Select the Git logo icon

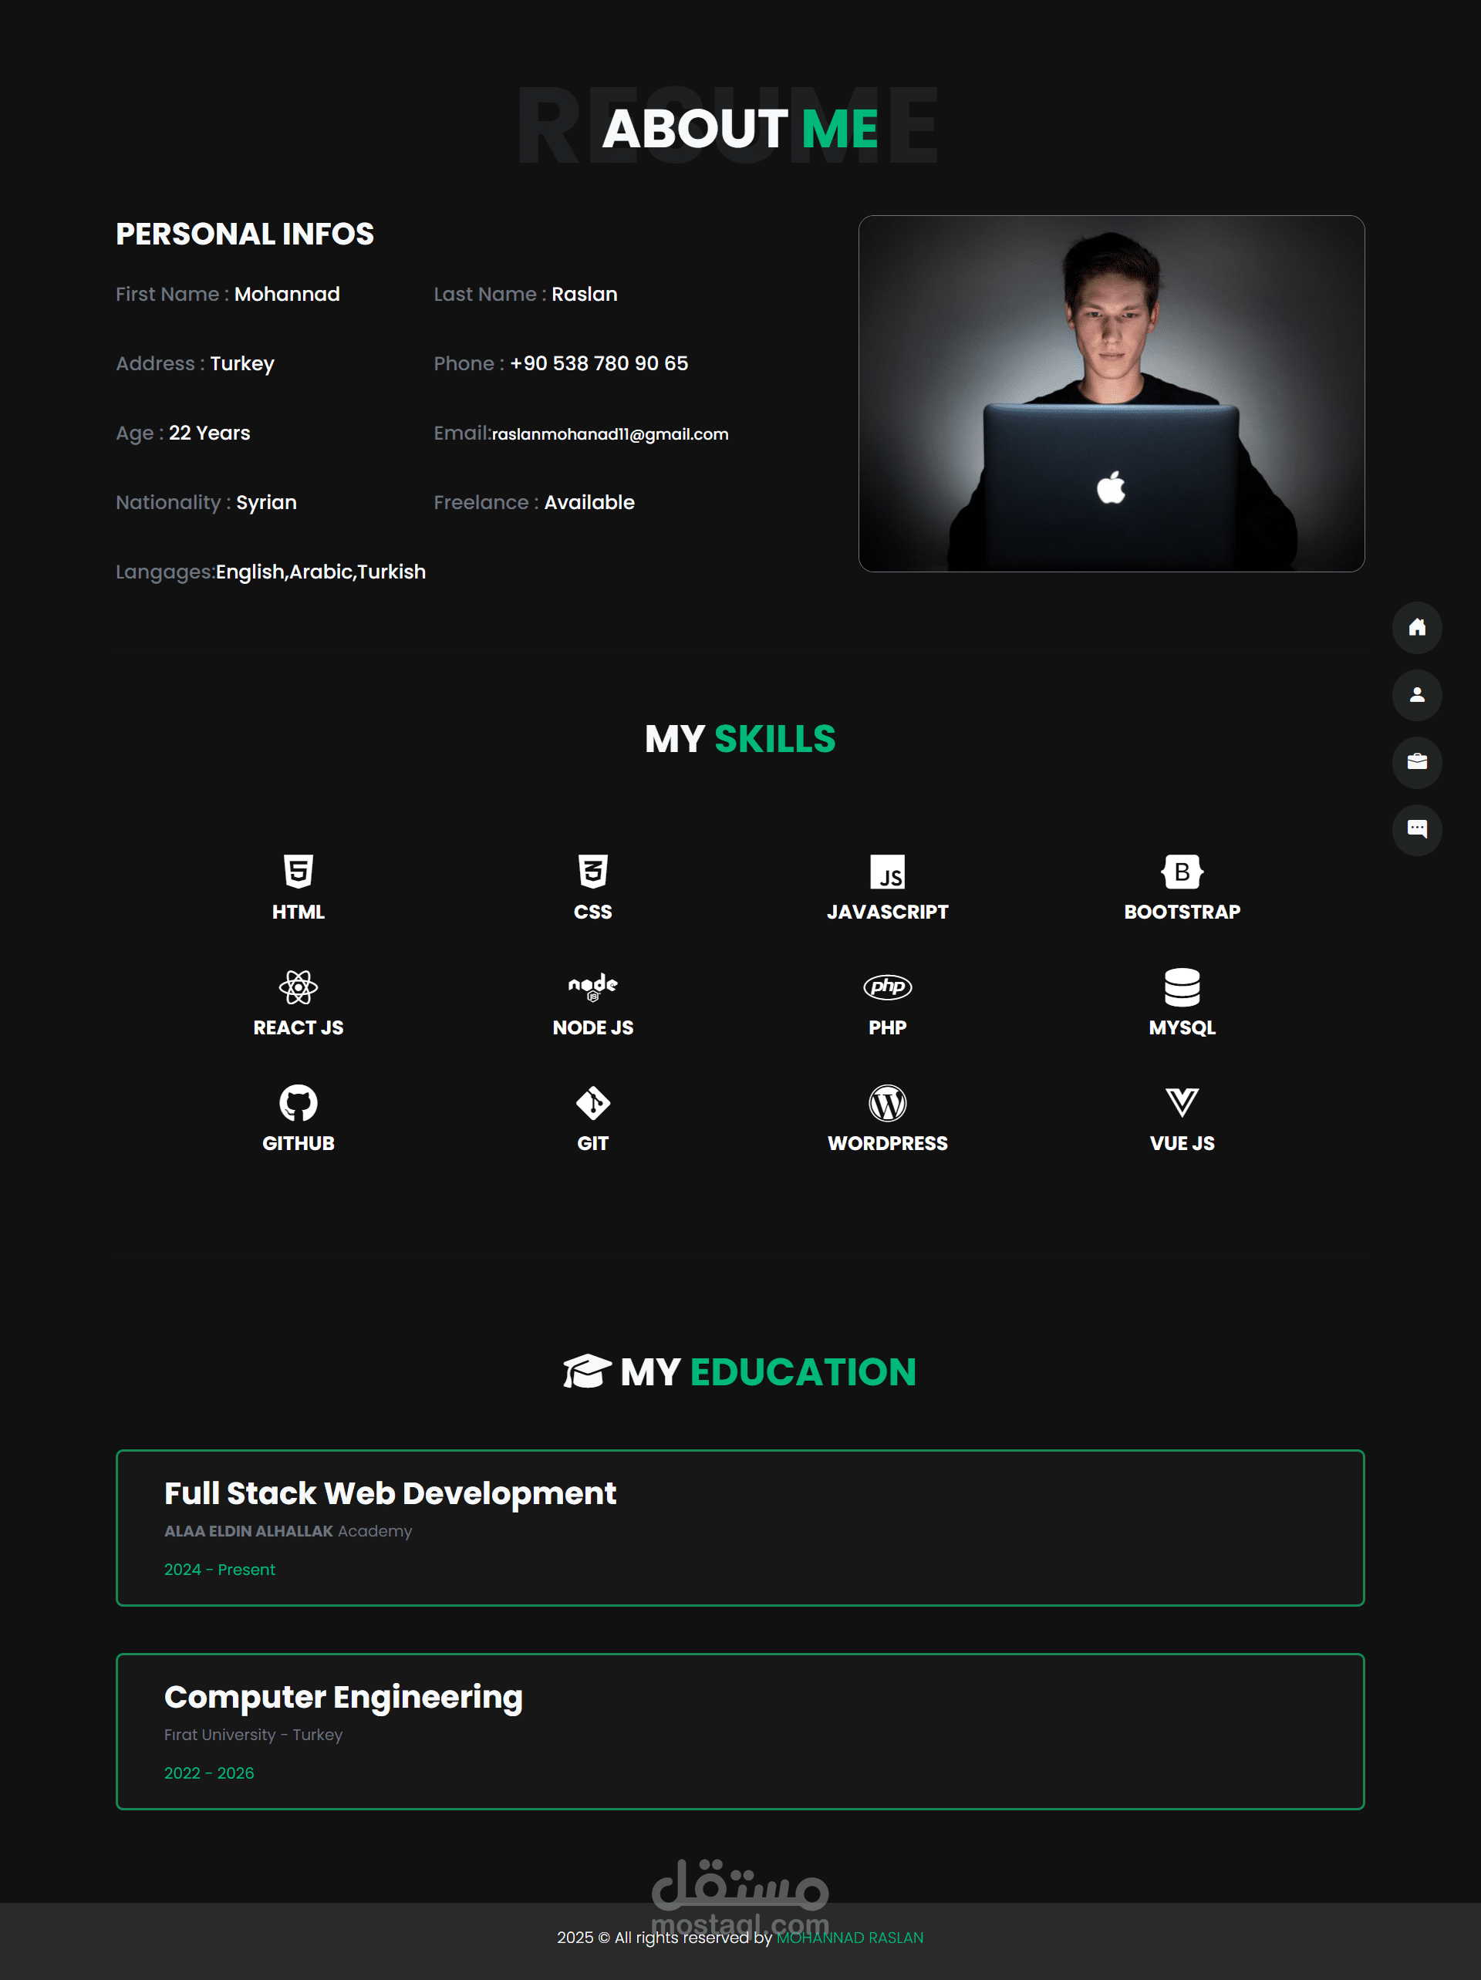coord(592,1103)
